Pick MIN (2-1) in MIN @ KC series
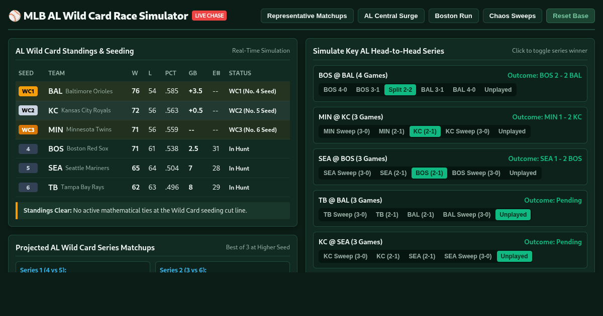Image resolution: width=603 pixels, height=316 pixels. [391, 131]
